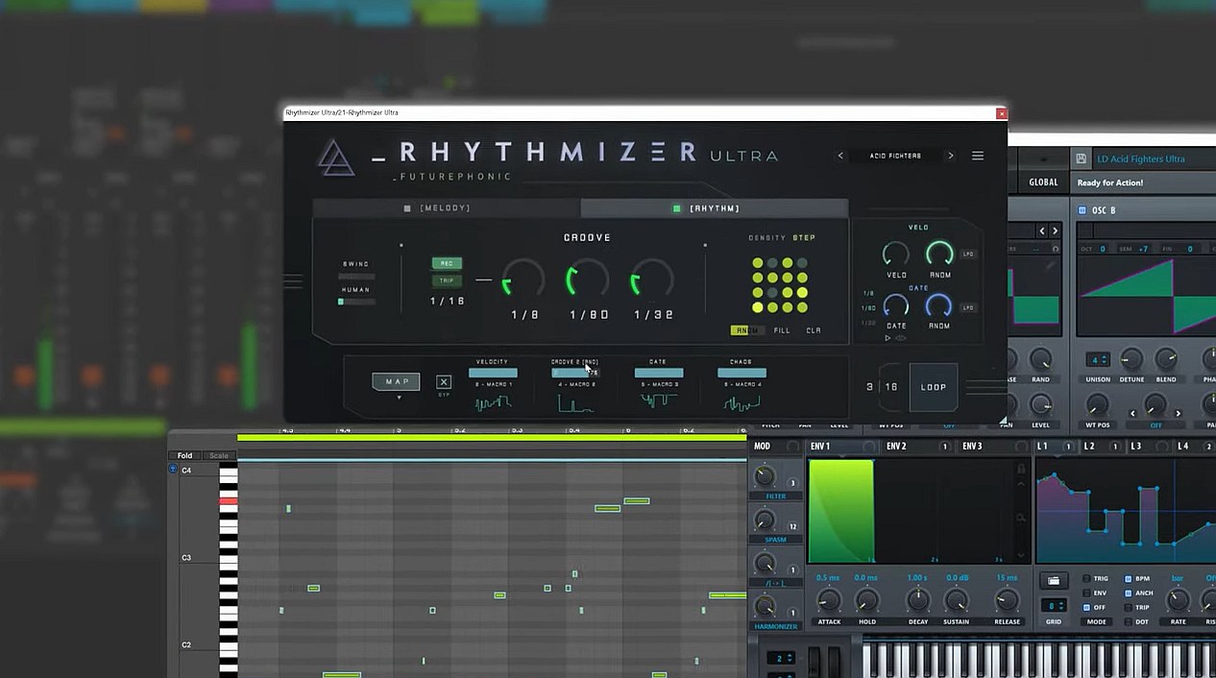This screenshot has width=1216, height=678.
Task: Click the eye icon under GATE knob
Action: [x=900, y=338]
